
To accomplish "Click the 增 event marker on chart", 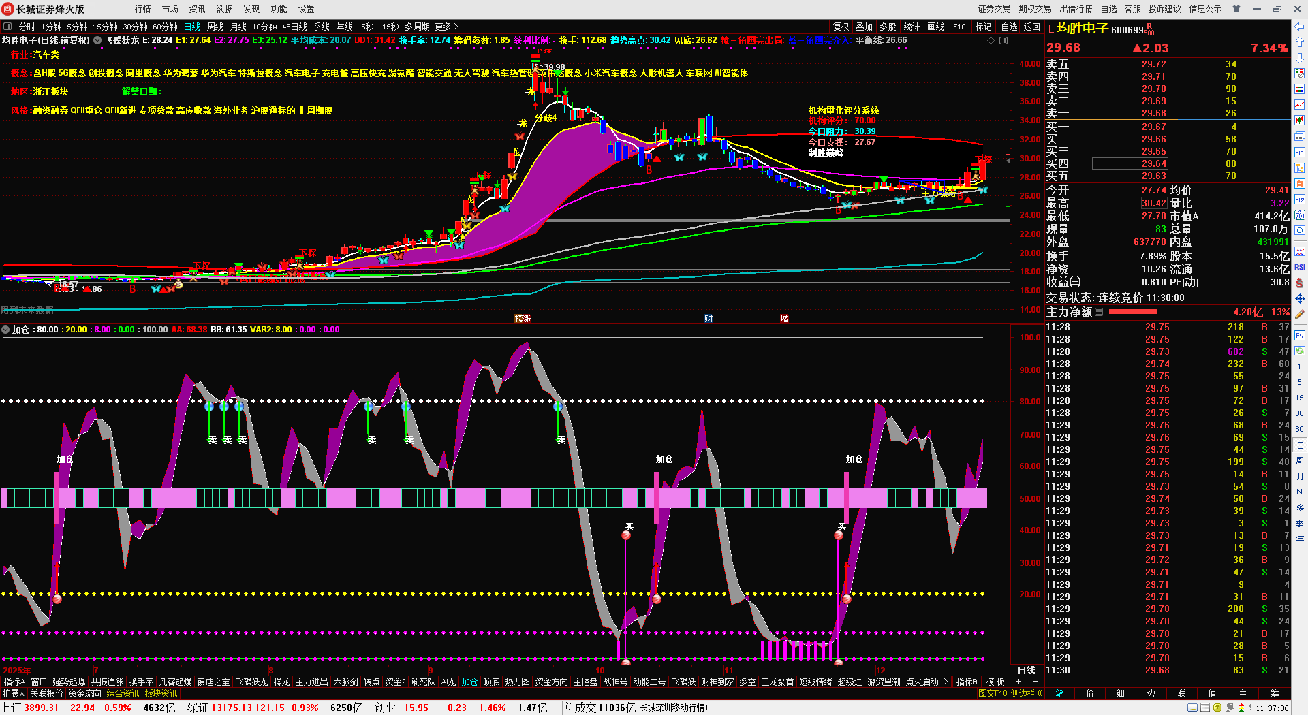I will [784, 318].
